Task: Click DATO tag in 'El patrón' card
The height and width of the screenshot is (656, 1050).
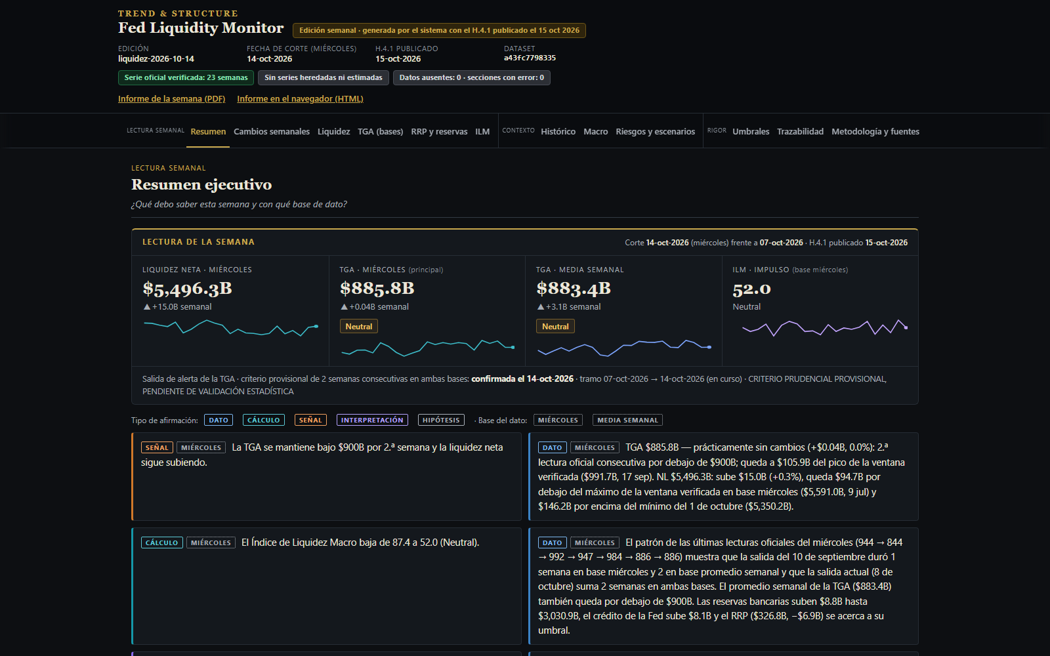Action: [x=552, y=543]
